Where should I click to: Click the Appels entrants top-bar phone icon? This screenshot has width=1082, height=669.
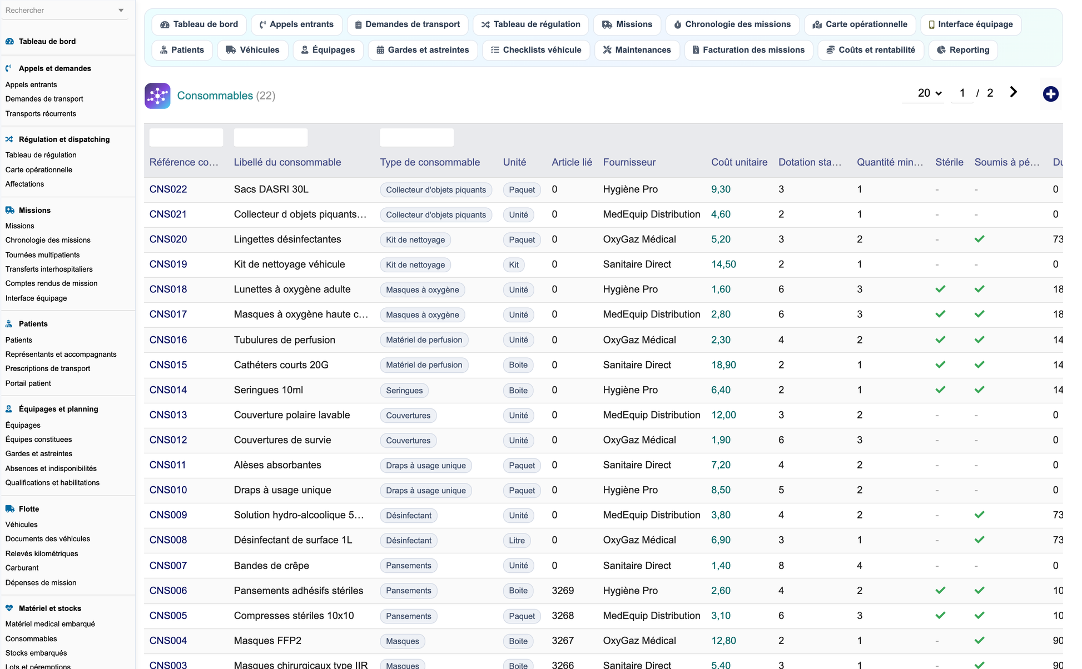pos(263,24)
